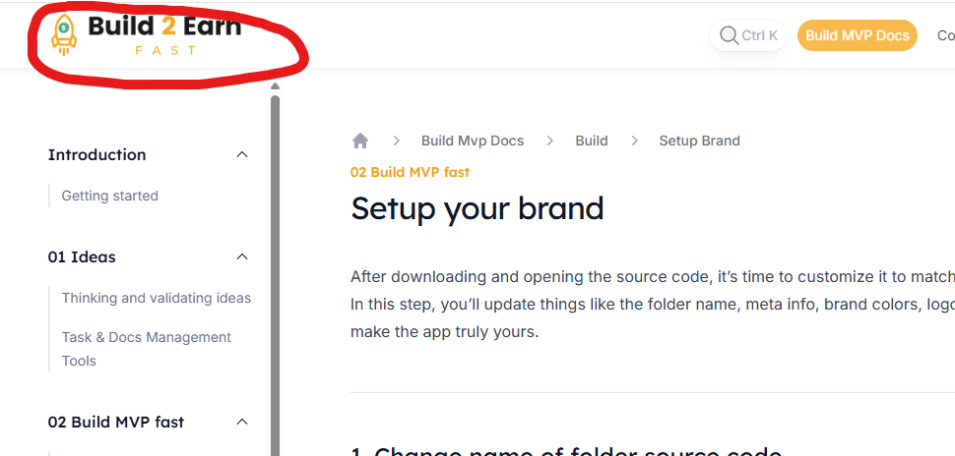Screen dimensions: 955x456
Task: Collapse the Introduction section chevron
Action: point(242,155)
